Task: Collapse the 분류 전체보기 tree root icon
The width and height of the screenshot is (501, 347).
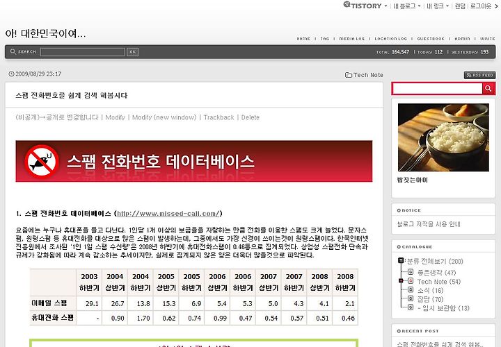Action: [401, 261]
